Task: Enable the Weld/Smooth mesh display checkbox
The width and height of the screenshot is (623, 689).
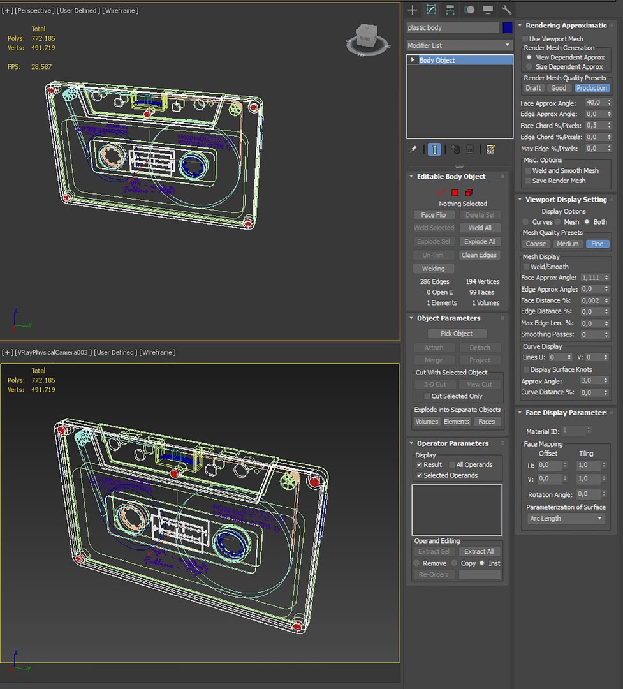Action: 526,267
